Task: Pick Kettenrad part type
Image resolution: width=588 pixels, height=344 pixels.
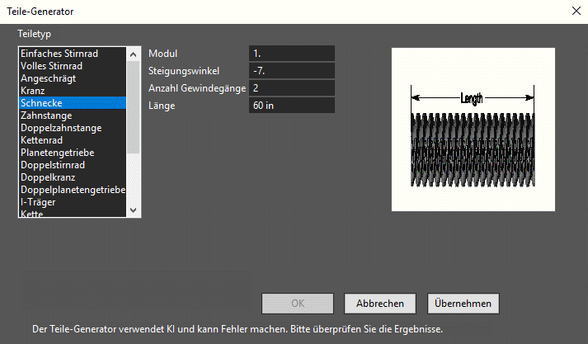Action: pos(73,140)
